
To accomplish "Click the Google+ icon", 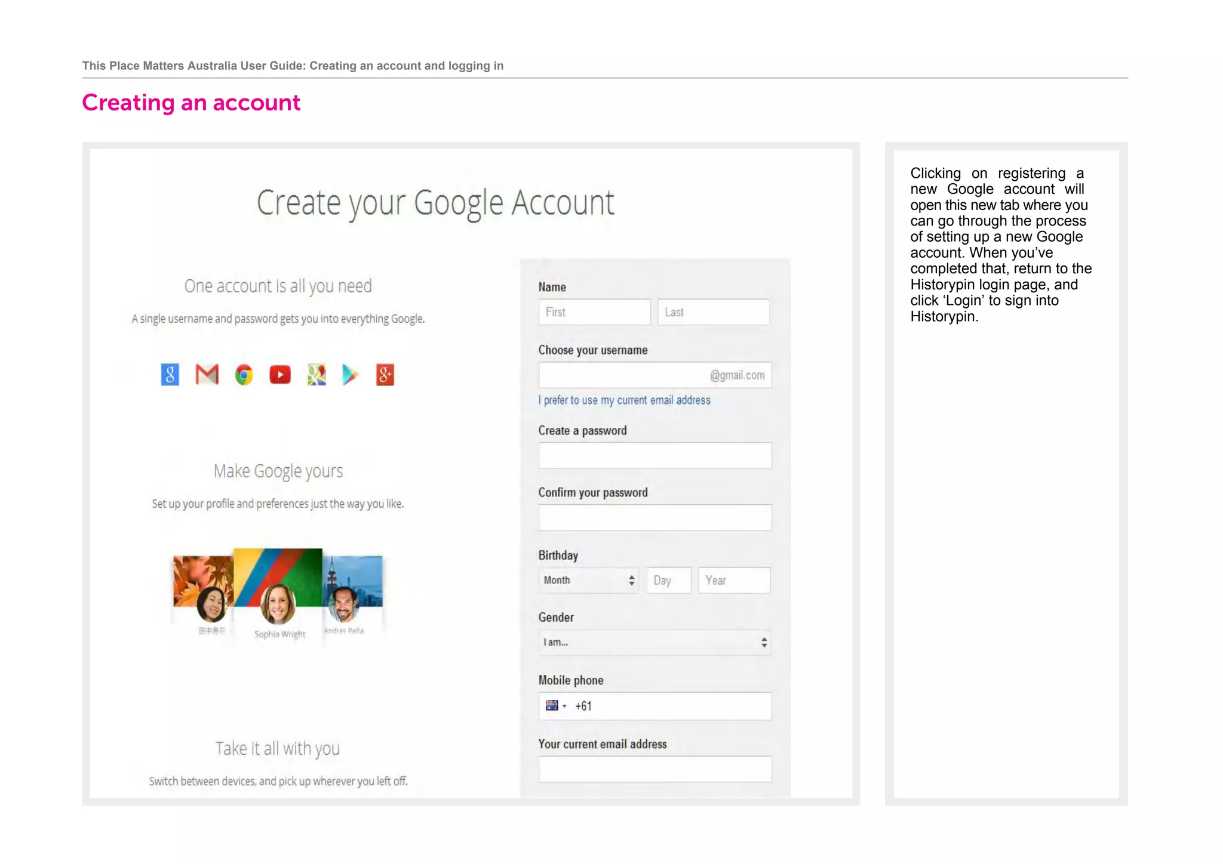I will (x=385, y=375).
